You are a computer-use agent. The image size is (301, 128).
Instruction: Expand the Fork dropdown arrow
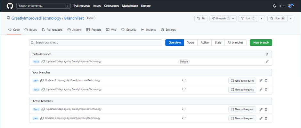(x=262, y=19)
